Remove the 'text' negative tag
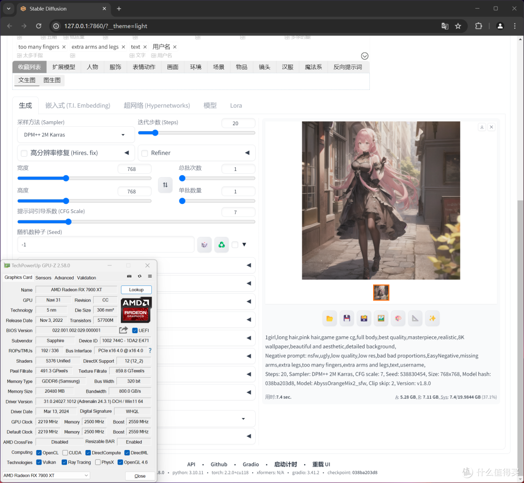 pyautogui.click(x=145, y=47)
